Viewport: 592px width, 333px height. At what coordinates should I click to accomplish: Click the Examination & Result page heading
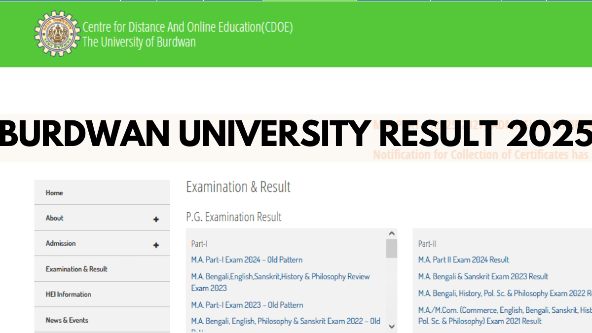click(x=238, y=187)
